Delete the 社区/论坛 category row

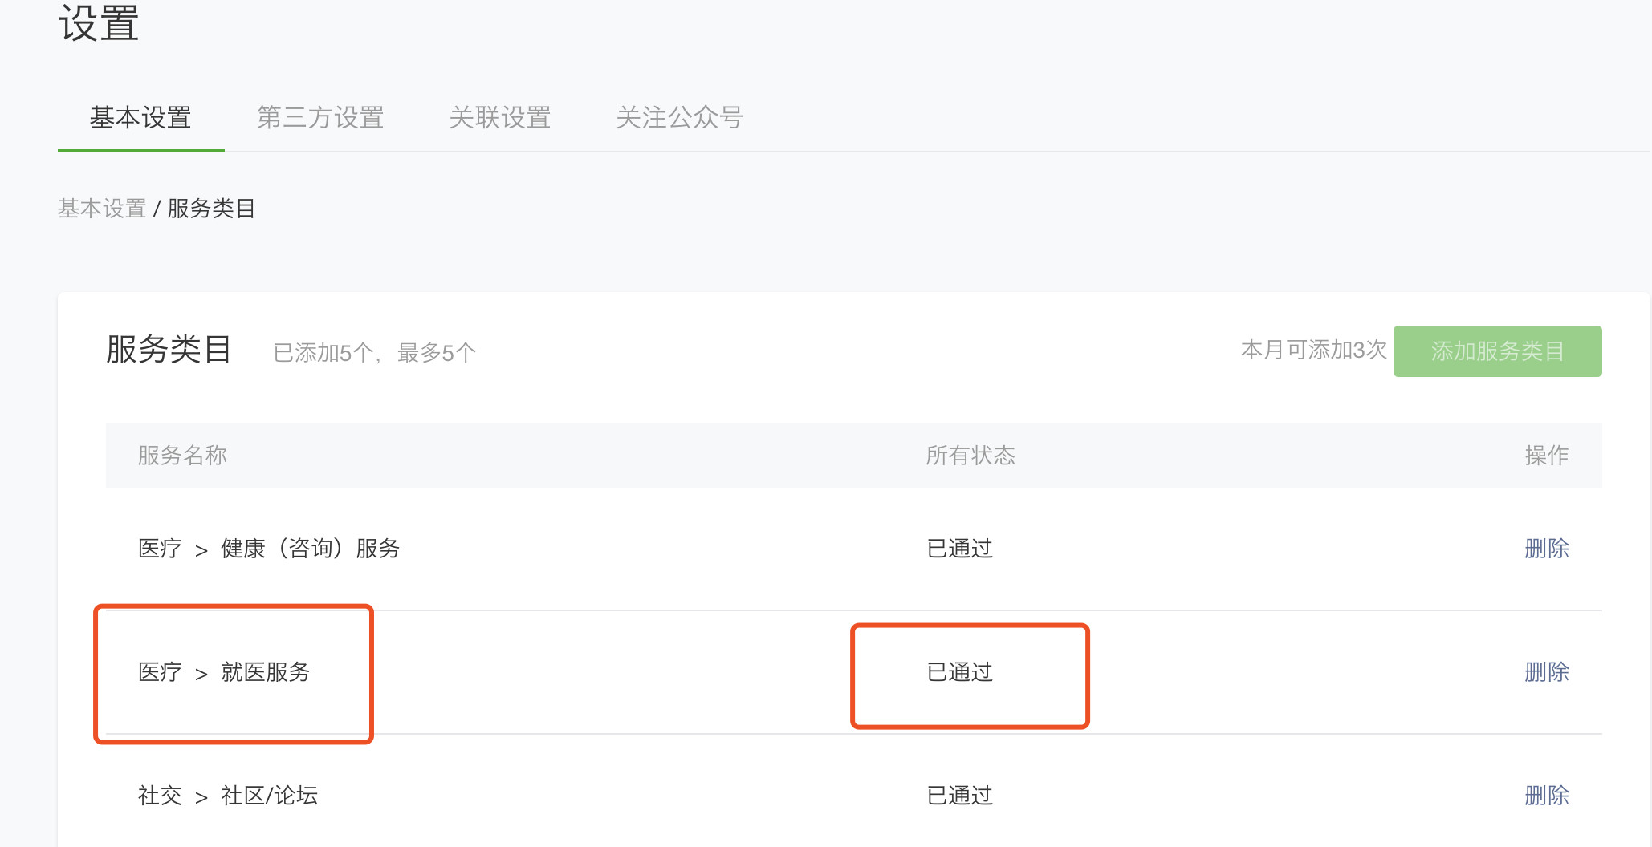(x=1546, y=796)
